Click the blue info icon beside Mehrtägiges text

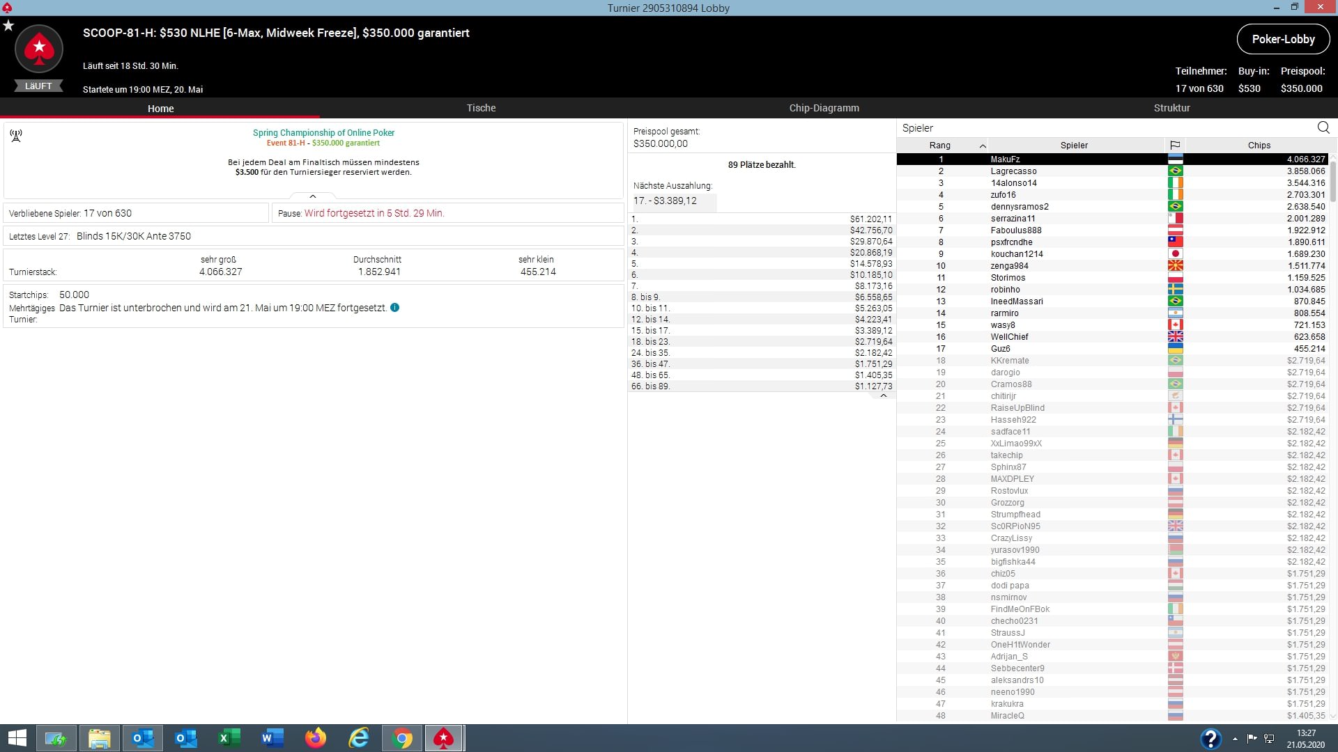tap(394, 308)
